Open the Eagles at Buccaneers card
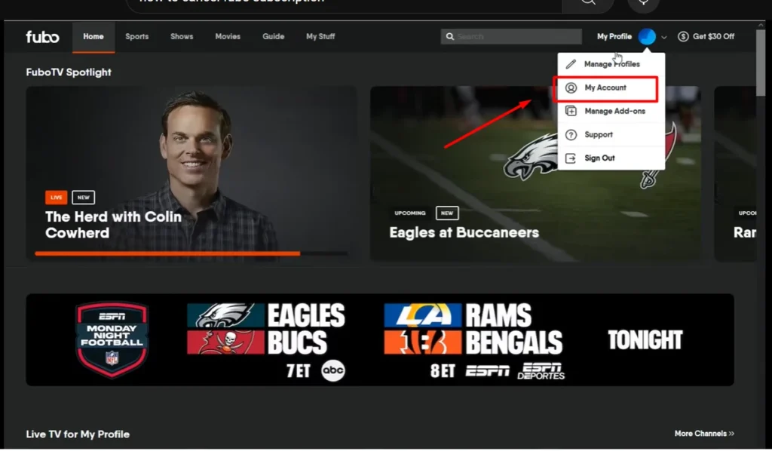Image resolution: width=772 pixels, height=451 pixels. 535,173
